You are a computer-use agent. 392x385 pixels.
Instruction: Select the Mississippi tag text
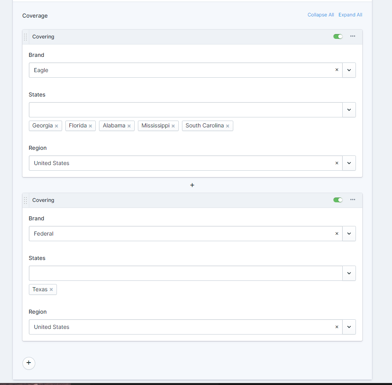pyautogui.click(x=156, y=126)
